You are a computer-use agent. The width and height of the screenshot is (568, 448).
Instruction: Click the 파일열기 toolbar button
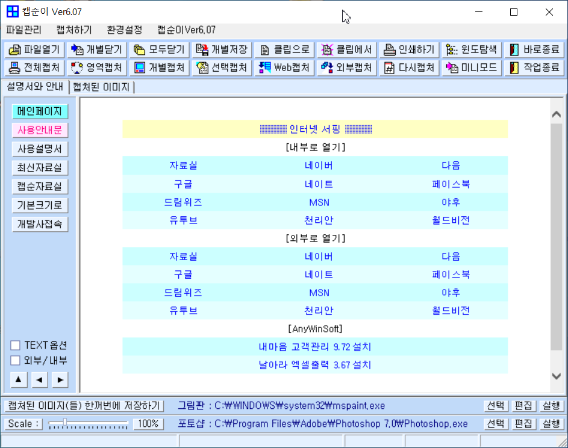click(x=34, y=49)
